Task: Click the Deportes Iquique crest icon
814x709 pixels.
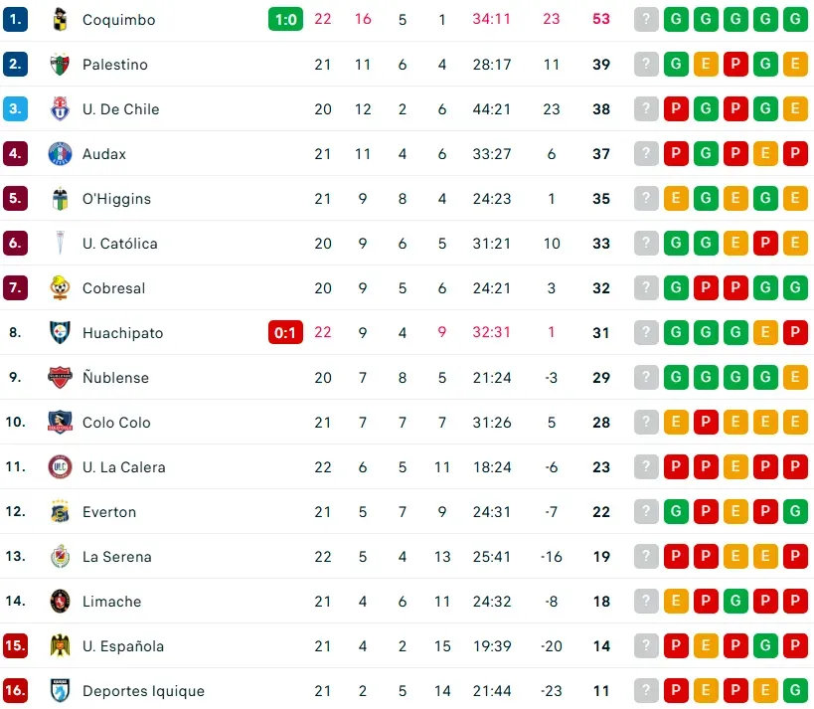Action: pyautogui.click(x=61, y=691)
